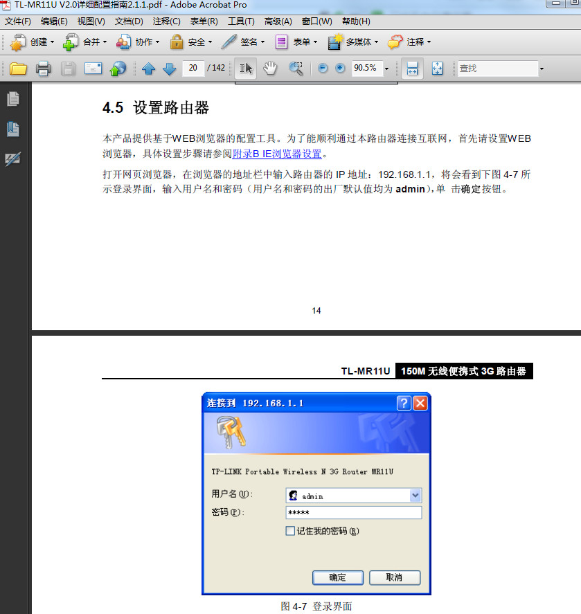Open the Create PDF menu icon
Image resolution: width=581 pixels, height=614 pixels.
[17, 42]
